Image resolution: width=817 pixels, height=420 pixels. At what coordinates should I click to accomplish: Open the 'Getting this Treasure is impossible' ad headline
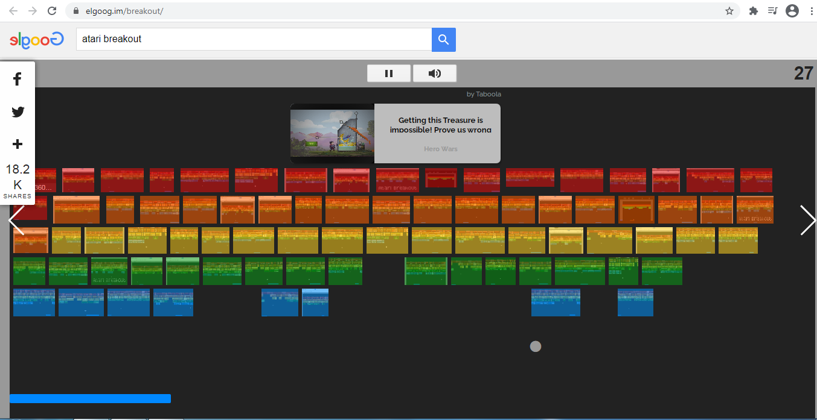441,125
